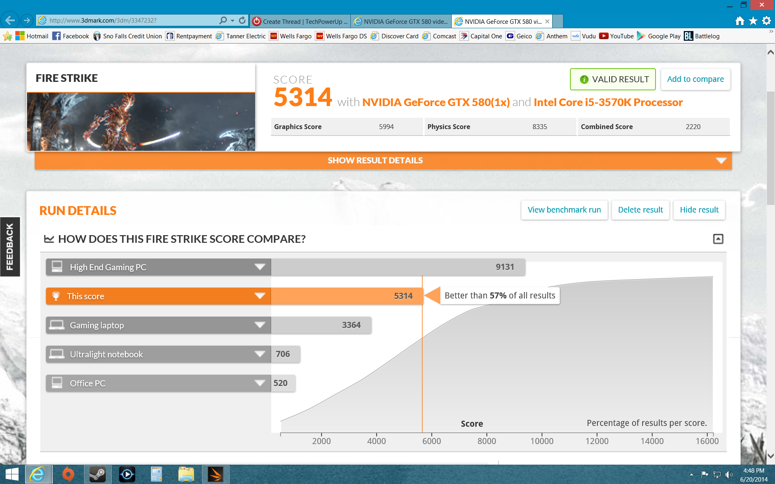Click the desktop icon in Office PC row

[x=57, y=383]
